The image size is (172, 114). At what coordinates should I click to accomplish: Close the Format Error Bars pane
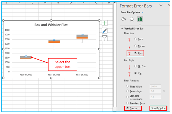point(169,5)
